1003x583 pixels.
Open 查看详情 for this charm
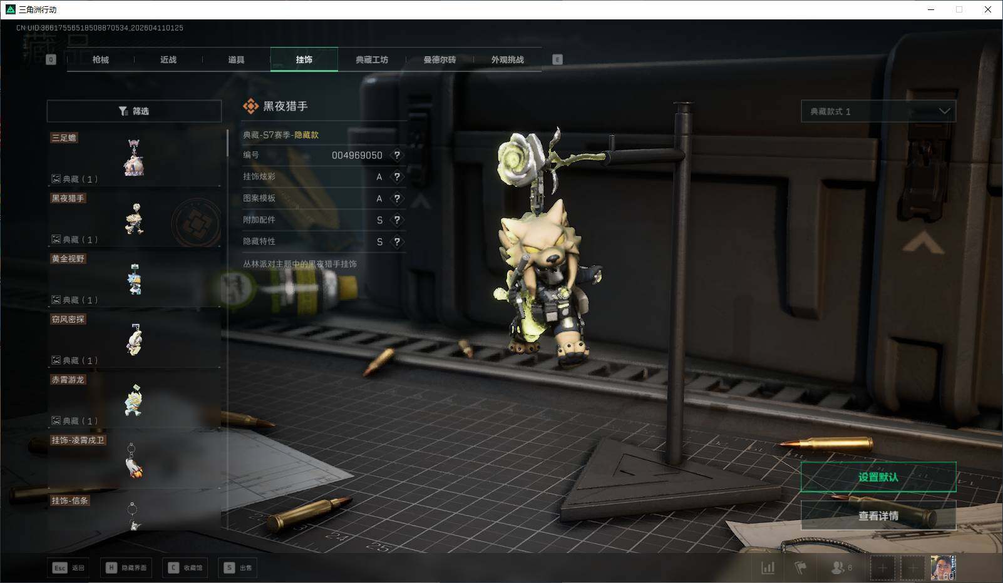point(878,516)
